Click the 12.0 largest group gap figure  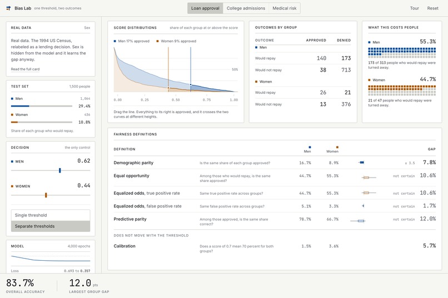80,283
